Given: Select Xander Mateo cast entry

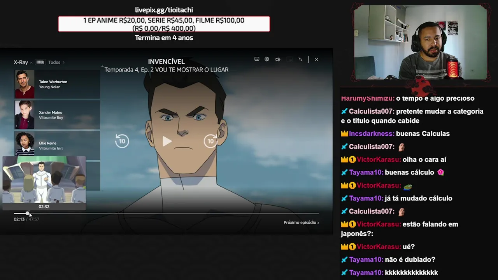Looking at the screenshot, I should tap(57, 115).
